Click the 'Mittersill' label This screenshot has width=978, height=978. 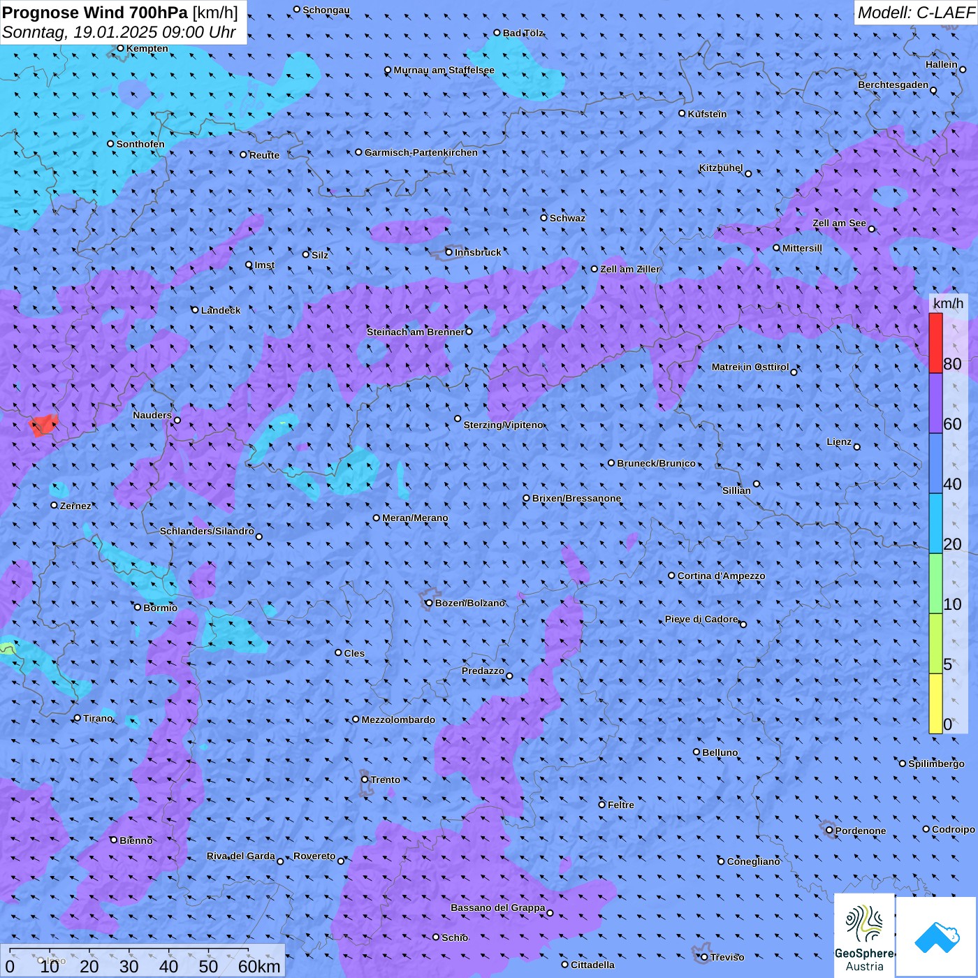click(x=803, y=248)
